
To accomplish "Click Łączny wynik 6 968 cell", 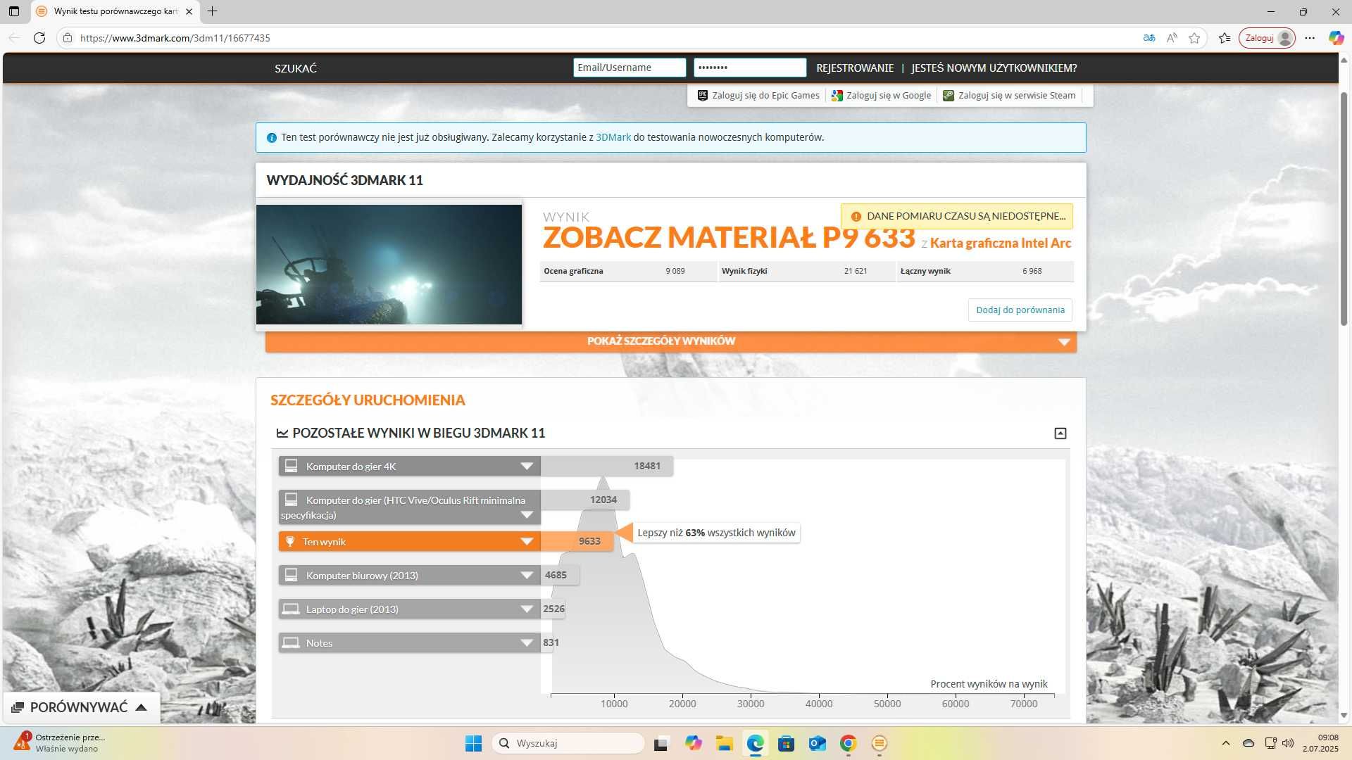I will click(985, 271).
